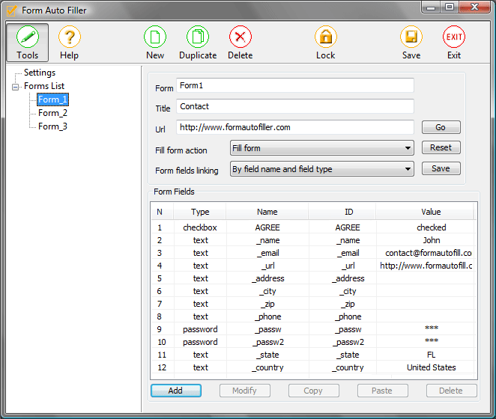Viewport: 496px width, 419px height.
Task: Click the Modify field button
Action: (244, 391)
